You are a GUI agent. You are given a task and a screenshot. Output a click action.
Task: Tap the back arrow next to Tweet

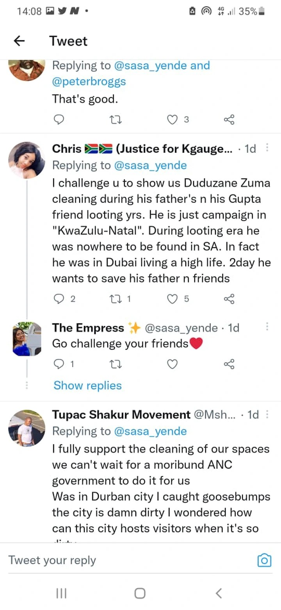[x=19, y=41]
